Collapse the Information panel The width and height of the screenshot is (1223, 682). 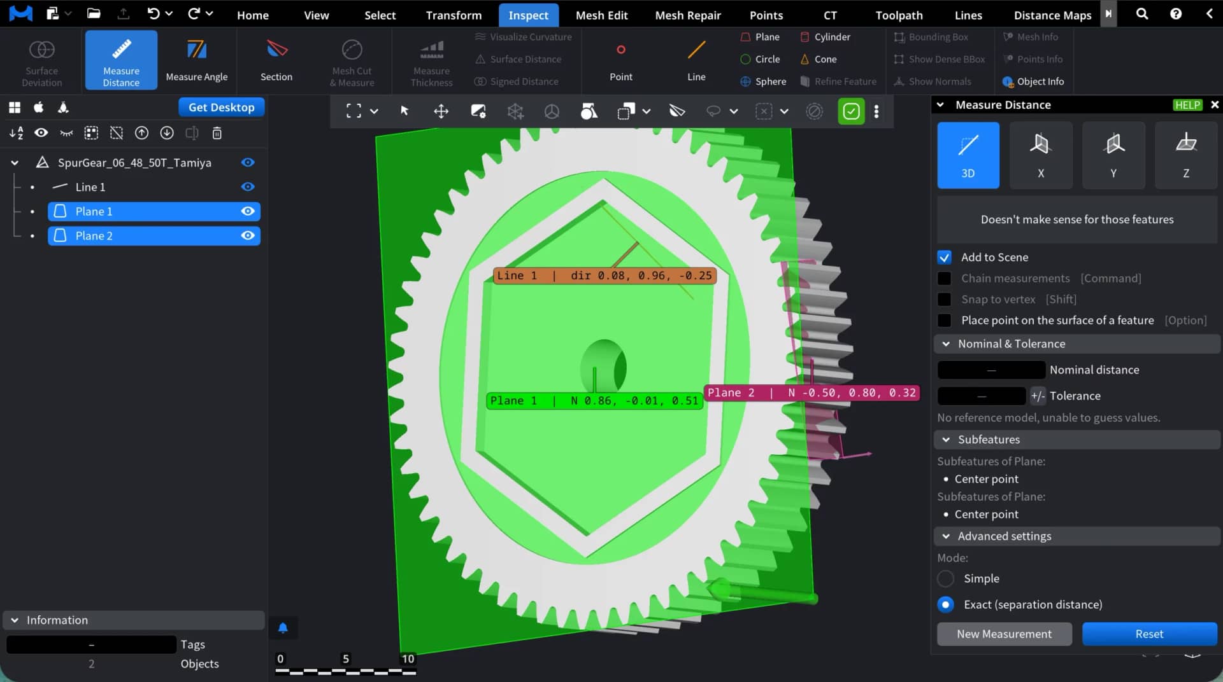click(x=15, y=620)
